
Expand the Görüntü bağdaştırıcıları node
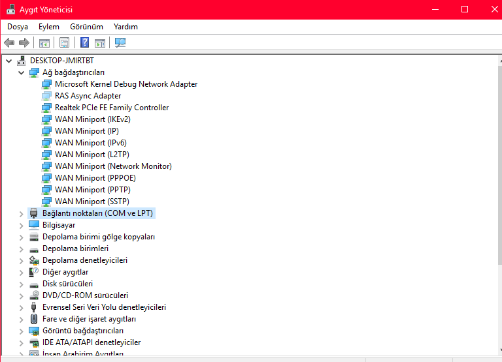click(x=22, y=331)
